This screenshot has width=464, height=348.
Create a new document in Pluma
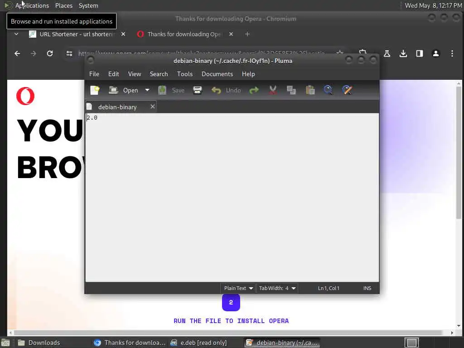pos(95,90)
